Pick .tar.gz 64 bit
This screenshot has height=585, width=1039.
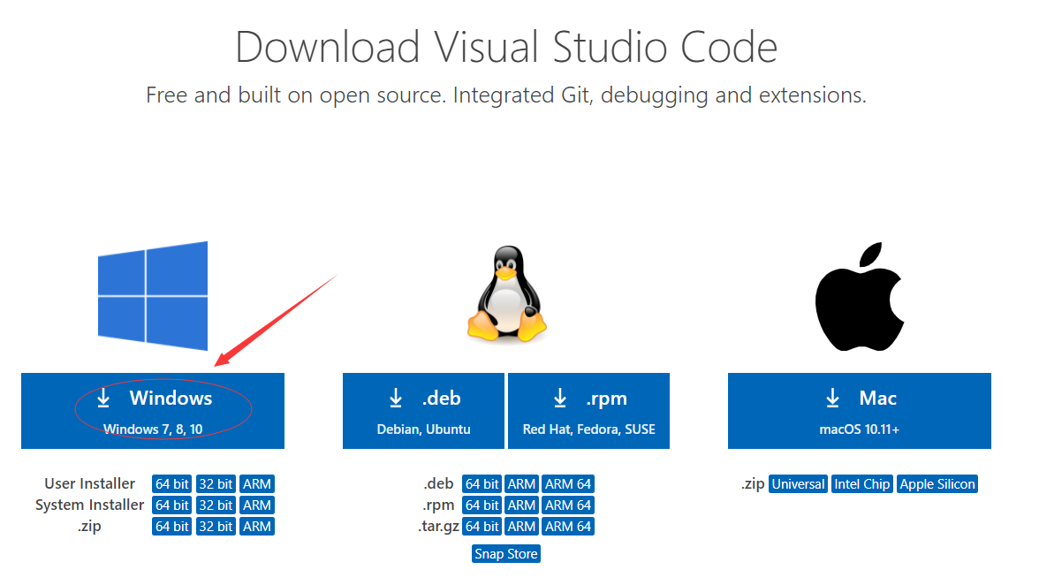pyautogui.click(x=482, y=527)
